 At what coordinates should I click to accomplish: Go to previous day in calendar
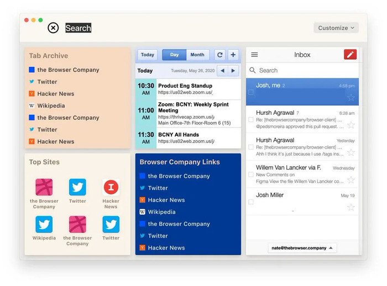point(222,71)
